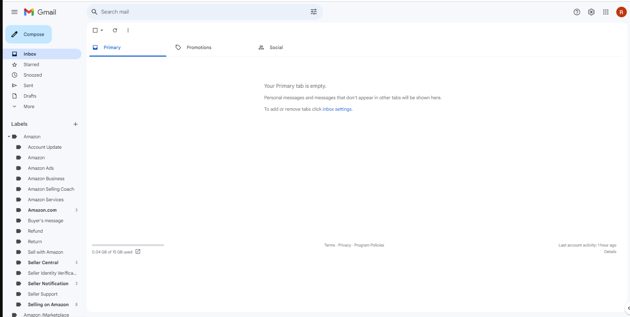This screenshot has width=630, height=317.
Task: Click the Search mail field
Action: (205, 12)
